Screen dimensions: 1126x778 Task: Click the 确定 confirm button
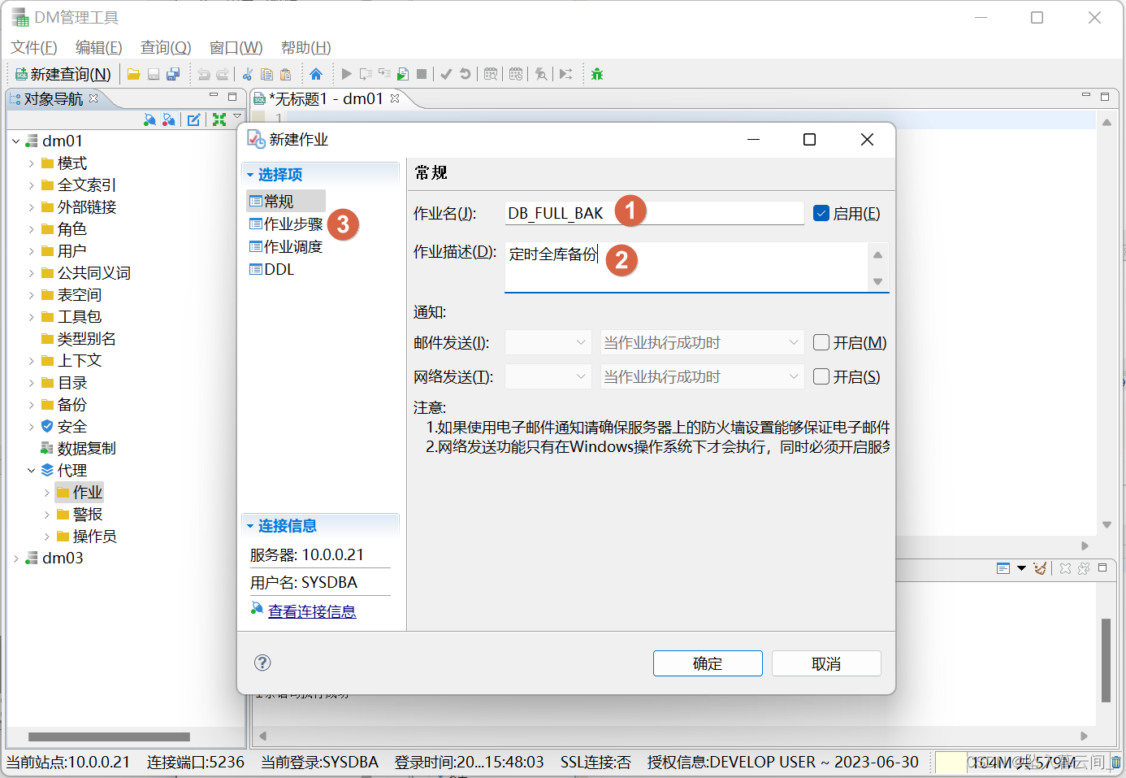[708, 663]
